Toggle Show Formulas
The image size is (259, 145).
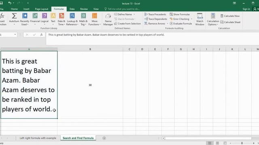[180, 14]
